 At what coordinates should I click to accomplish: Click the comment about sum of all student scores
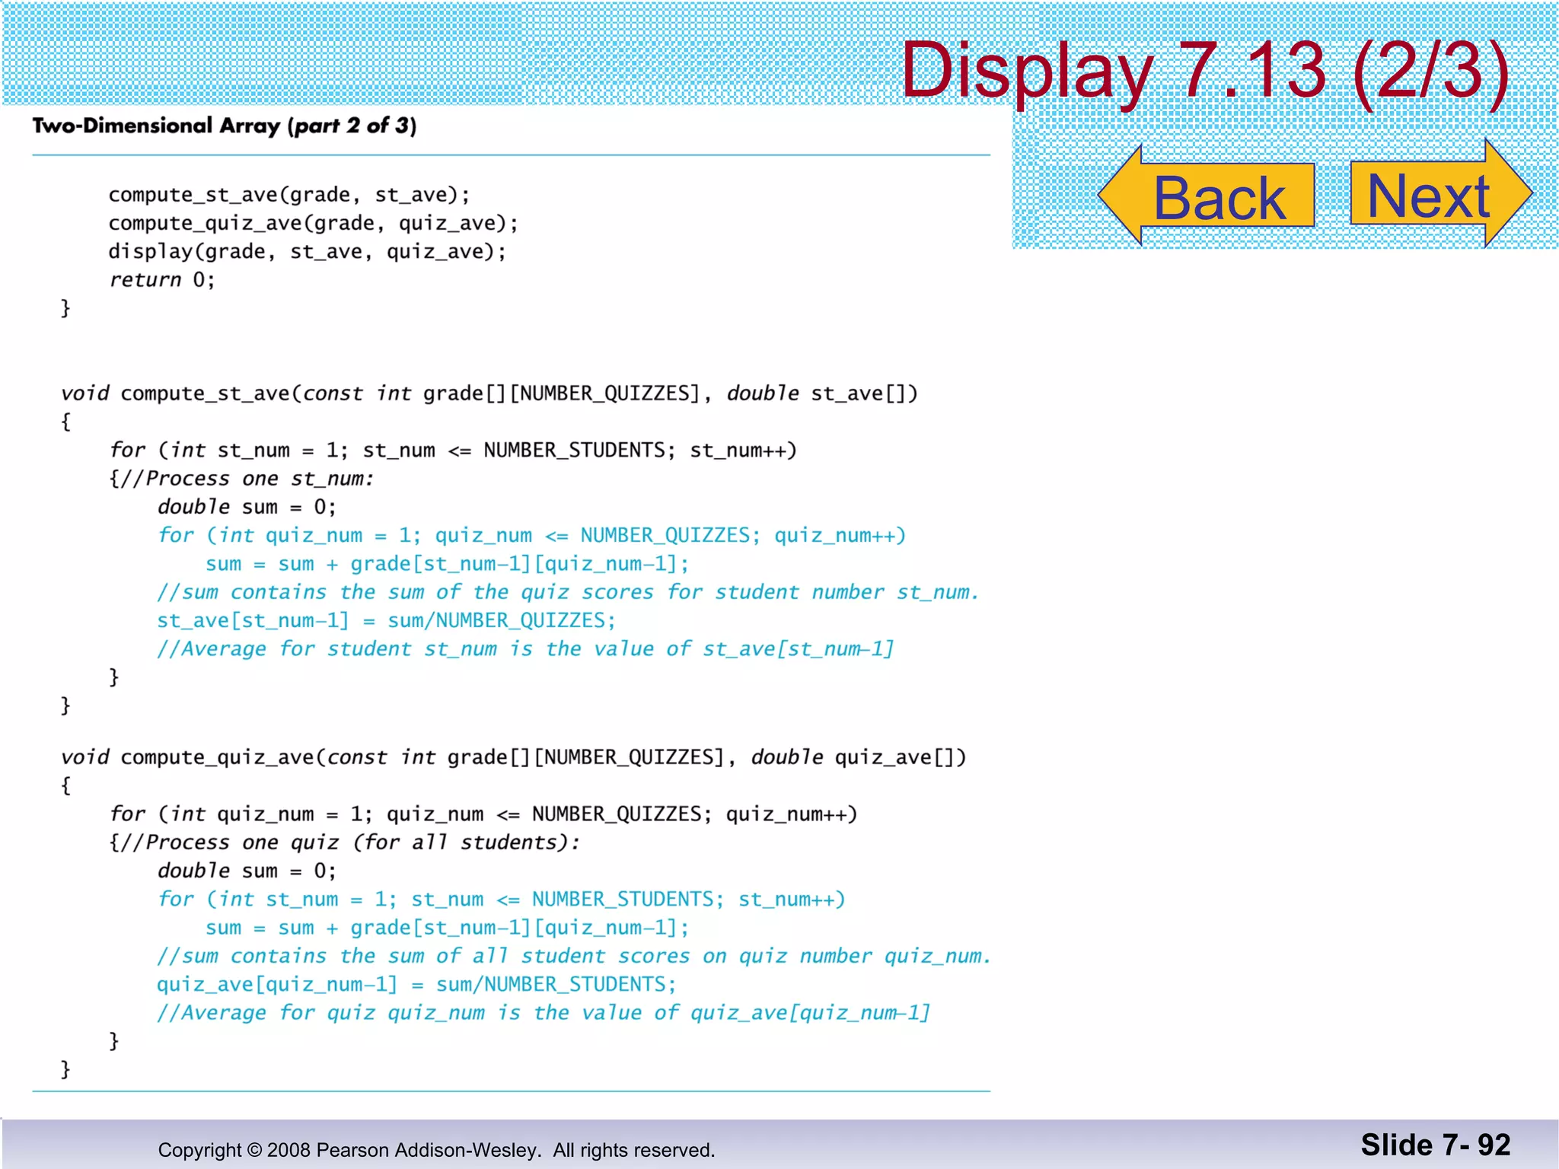click(x=574, y=956)
